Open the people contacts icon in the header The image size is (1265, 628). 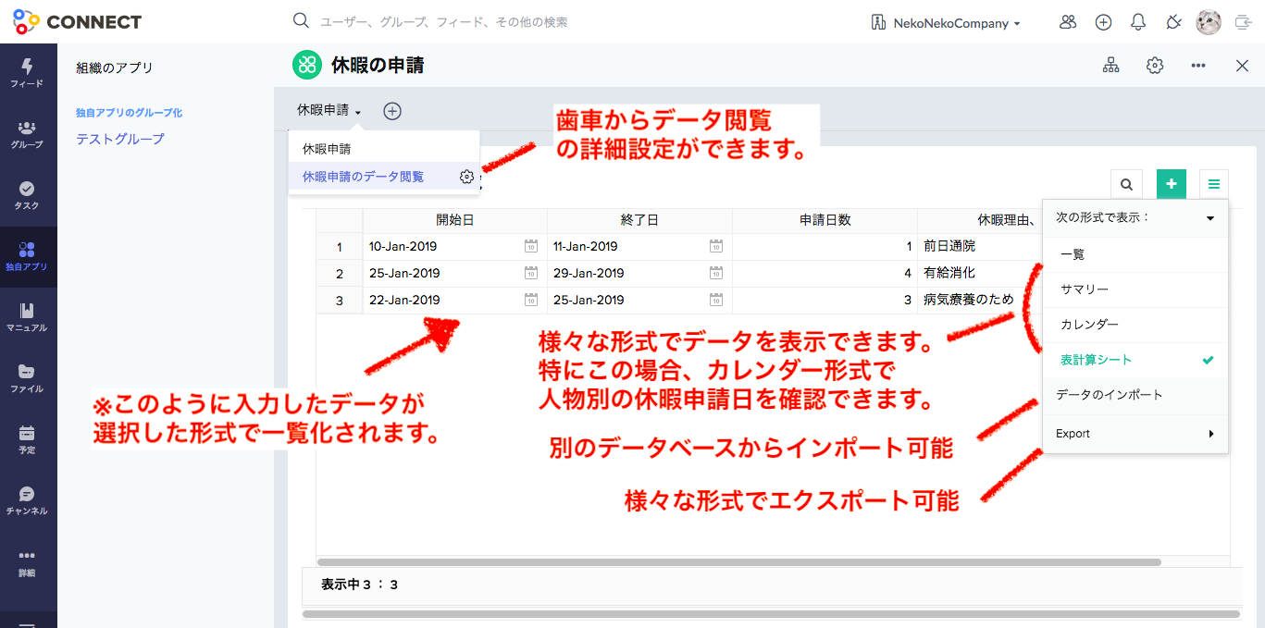click(1068, 22)
